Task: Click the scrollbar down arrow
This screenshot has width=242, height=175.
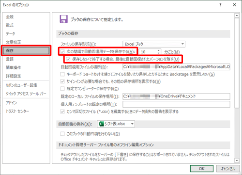Action: click(237, 160)
